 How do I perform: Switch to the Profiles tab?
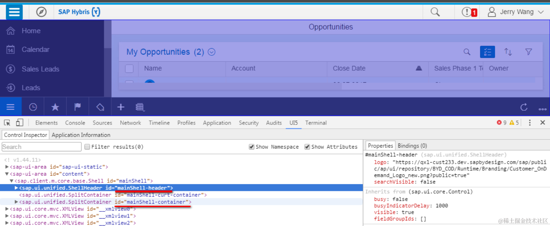coord(187,123)
